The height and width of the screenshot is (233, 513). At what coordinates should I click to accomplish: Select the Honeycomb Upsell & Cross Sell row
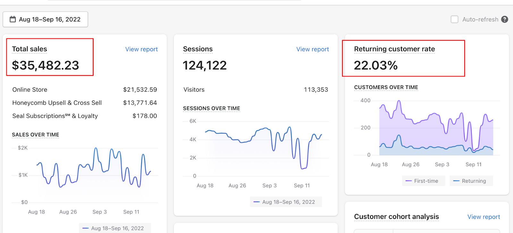tap(85, 103)
